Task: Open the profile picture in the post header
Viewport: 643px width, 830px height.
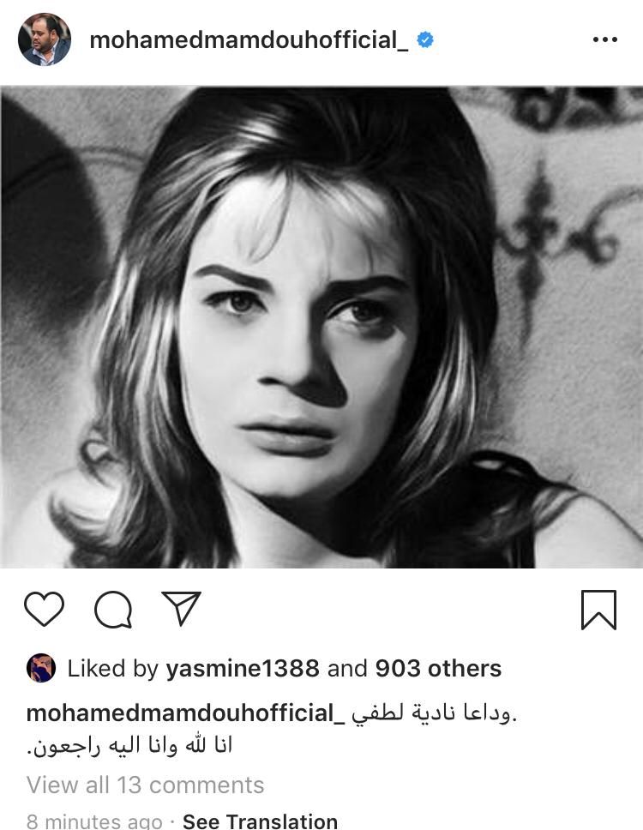Action: (45, 39)
